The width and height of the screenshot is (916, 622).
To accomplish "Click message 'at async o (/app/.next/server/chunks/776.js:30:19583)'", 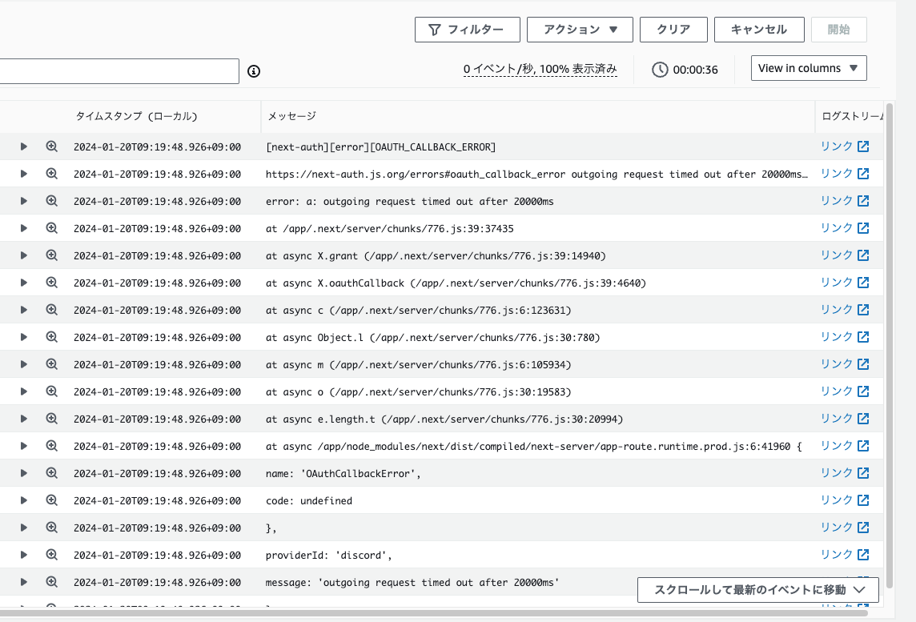I will pyautogui.click(x=418, y=392).
